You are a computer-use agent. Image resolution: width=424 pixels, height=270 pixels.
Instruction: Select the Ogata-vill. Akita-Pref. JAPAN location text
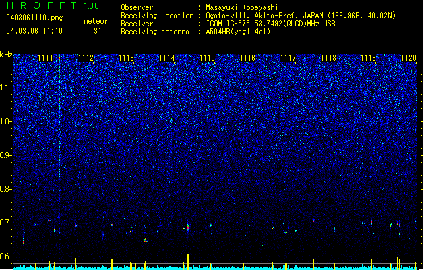click(x=301, y=16)
